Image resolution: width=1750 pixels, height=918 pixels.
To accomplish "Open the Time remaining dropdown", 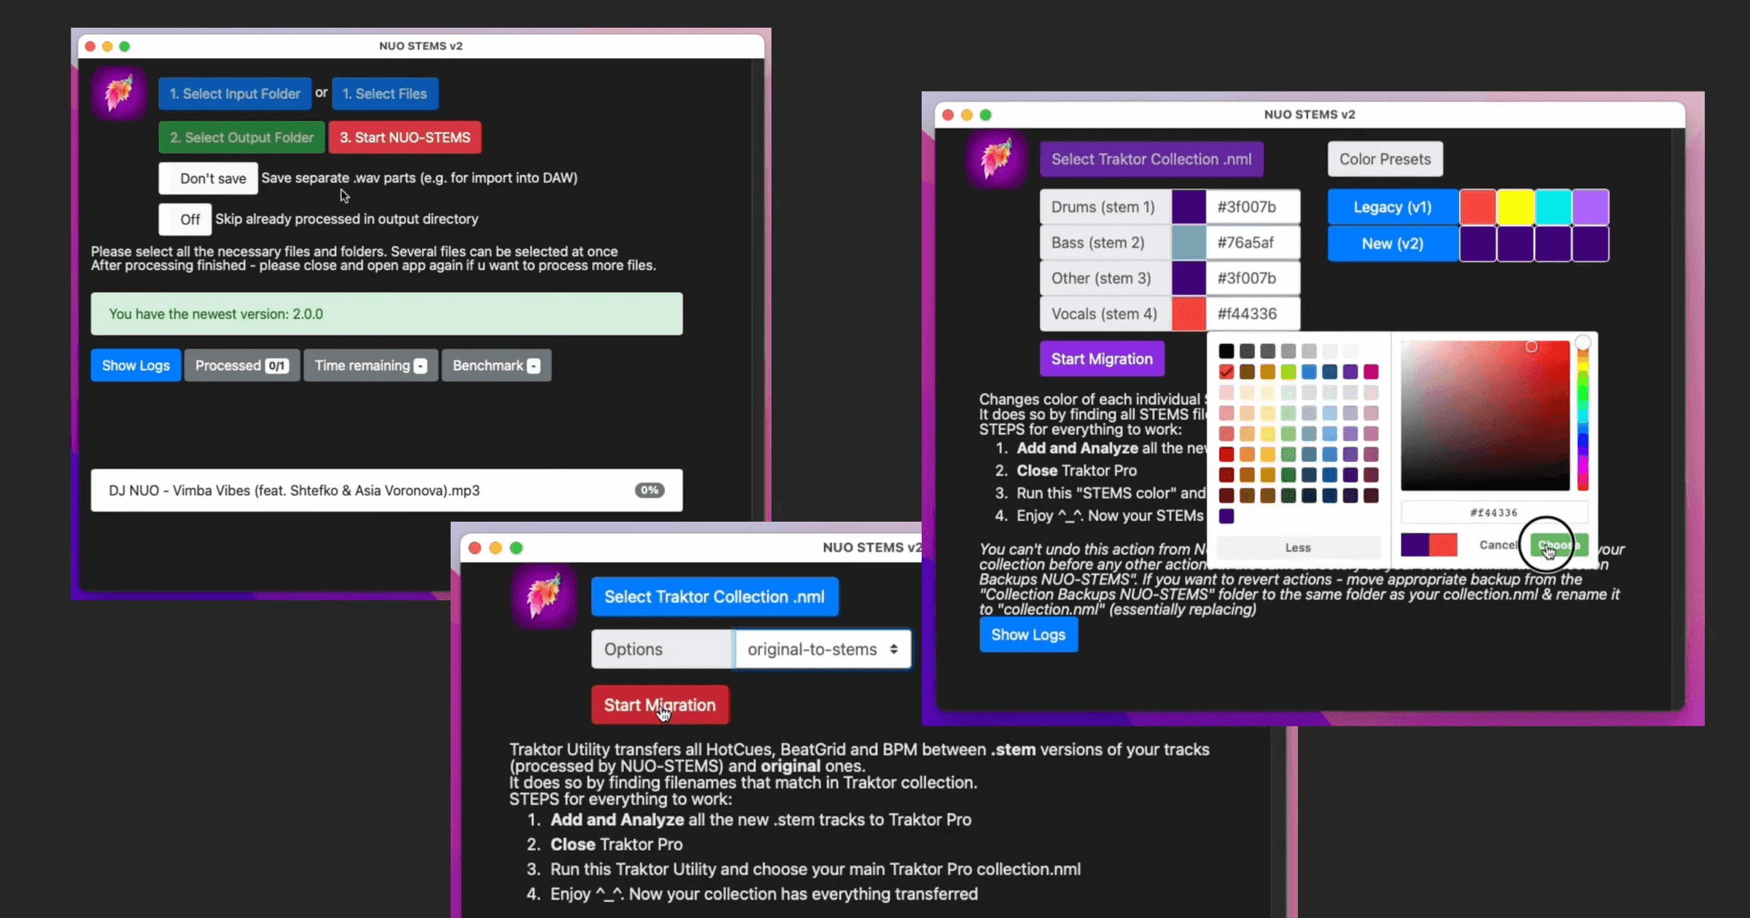I will (x=370, y=365).
